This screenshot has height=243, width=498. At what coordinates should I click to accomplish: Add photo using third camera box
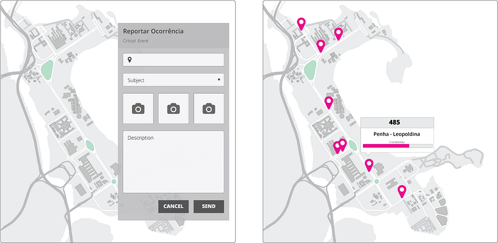tap(209, 108)
